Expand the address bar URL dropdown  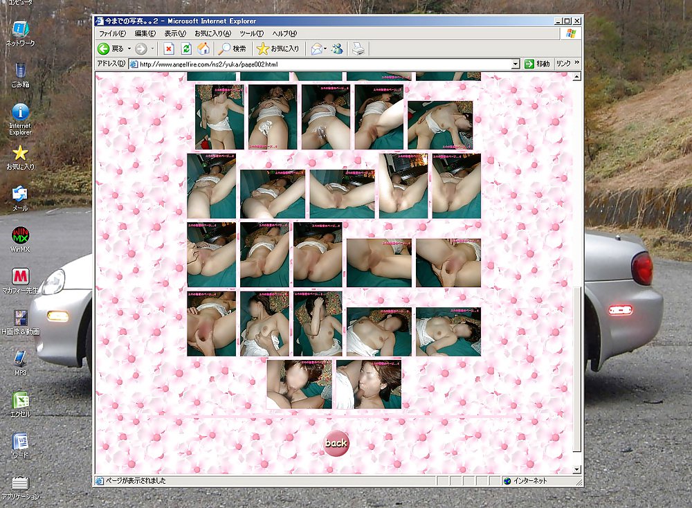[x=515, y=64]
